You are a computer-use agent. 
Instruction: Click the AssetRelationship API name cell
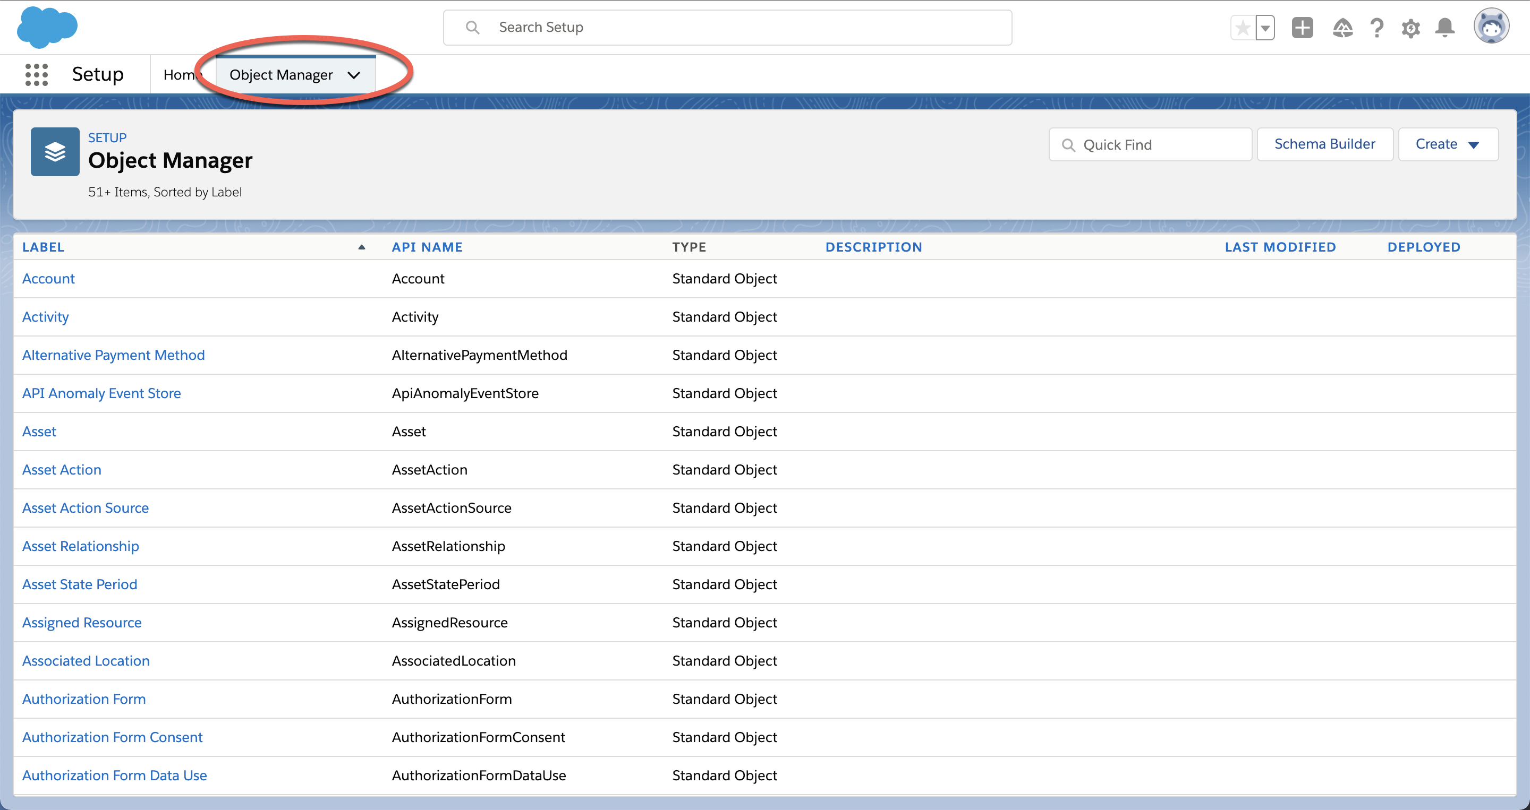point(448,546)
